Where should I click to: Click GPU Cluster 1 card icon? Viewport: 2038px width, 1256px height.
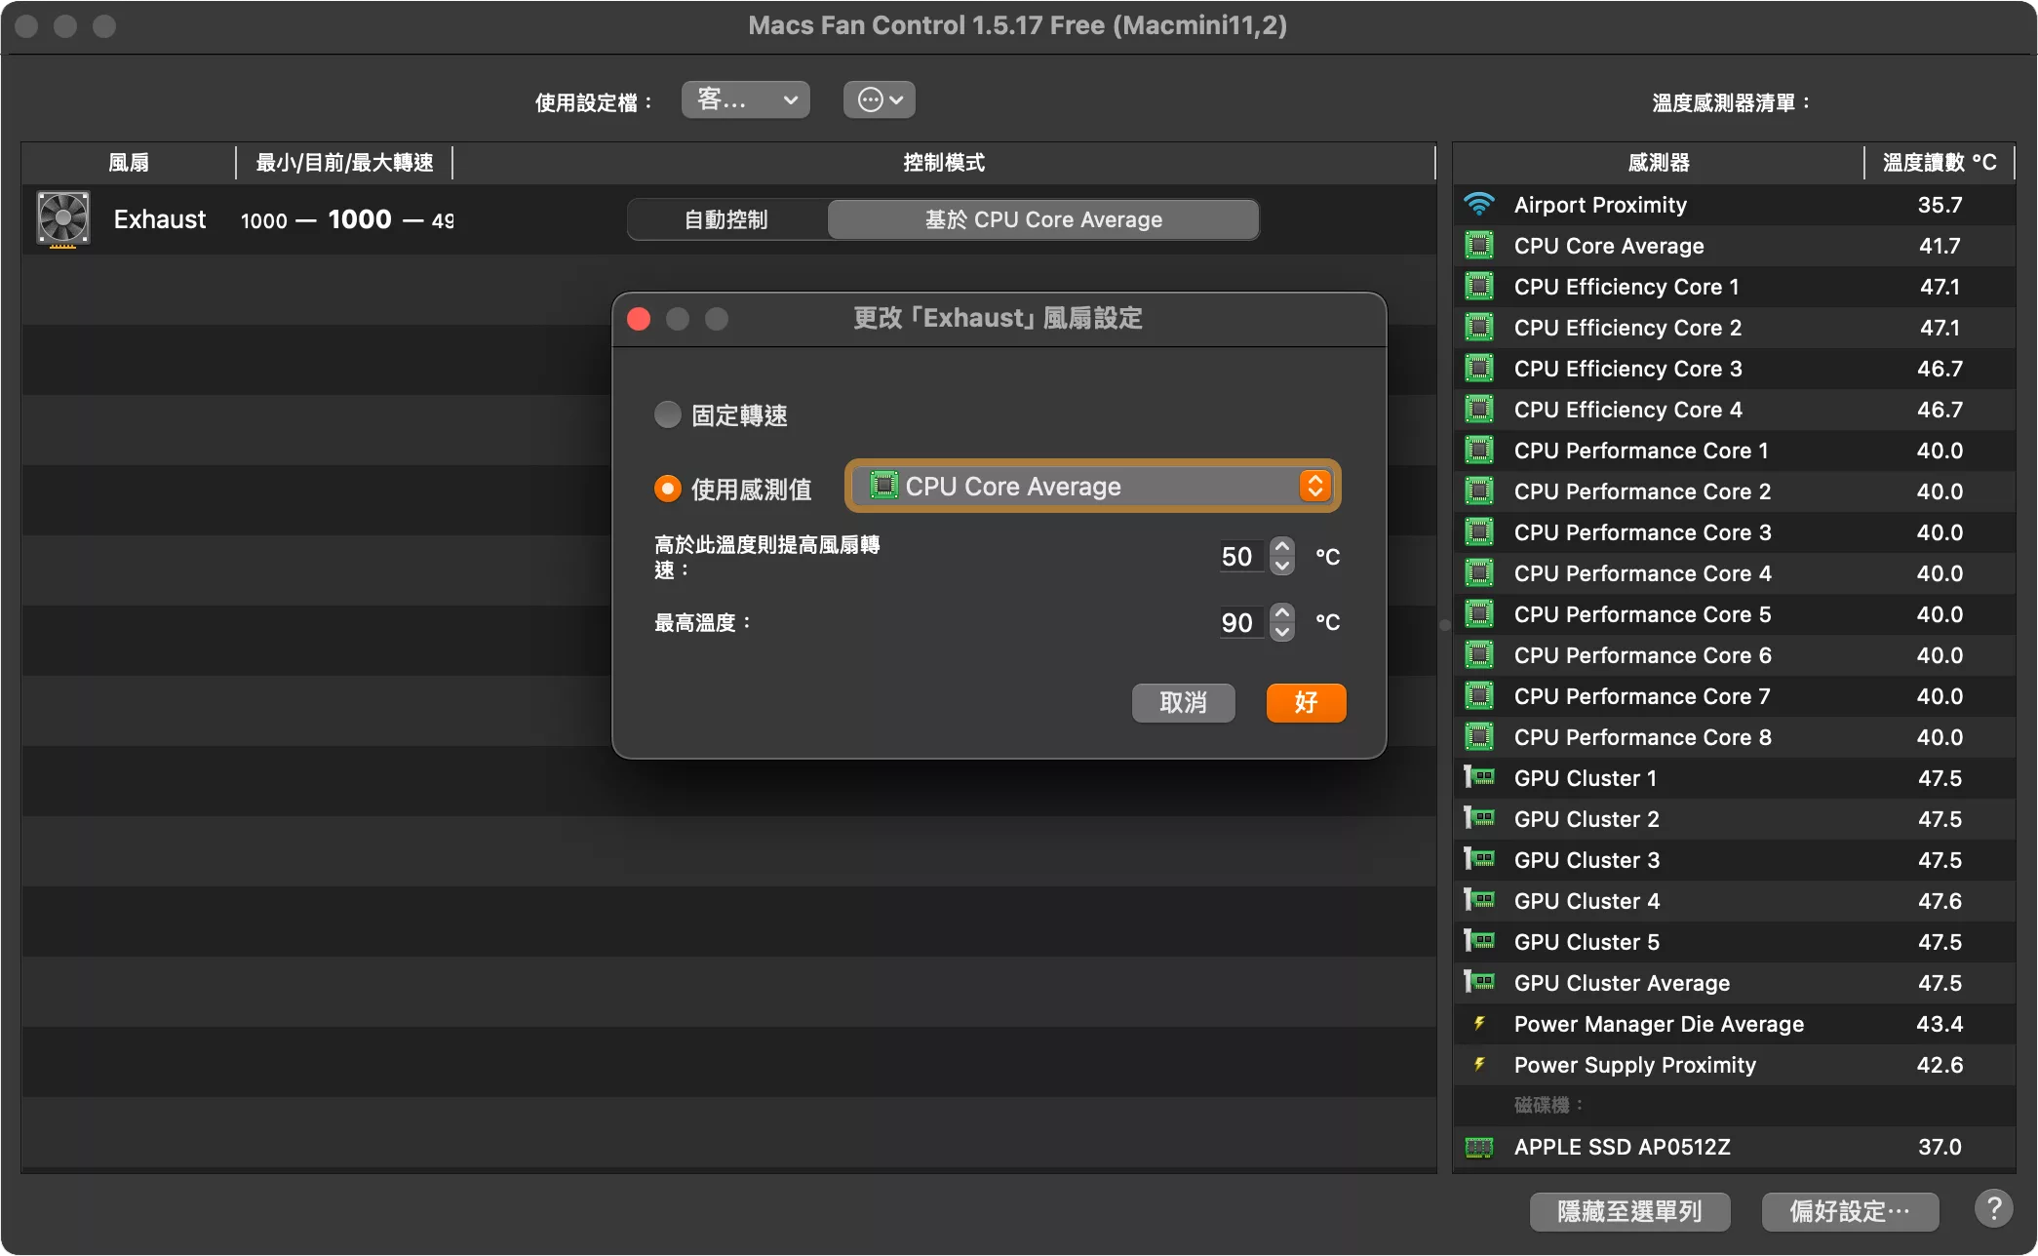tap(1479, 777)
